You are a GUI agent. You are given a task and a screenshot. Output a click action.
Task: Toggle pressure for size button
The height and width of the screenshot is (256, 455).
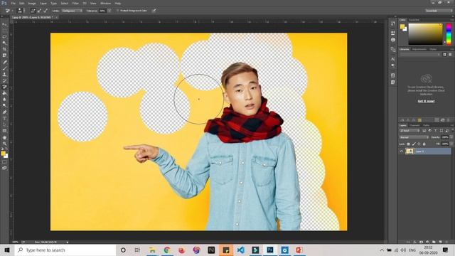(154, 11)
